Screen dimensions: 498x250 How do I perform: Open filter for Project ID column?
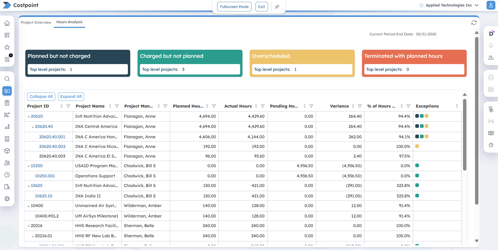point(68,106)
